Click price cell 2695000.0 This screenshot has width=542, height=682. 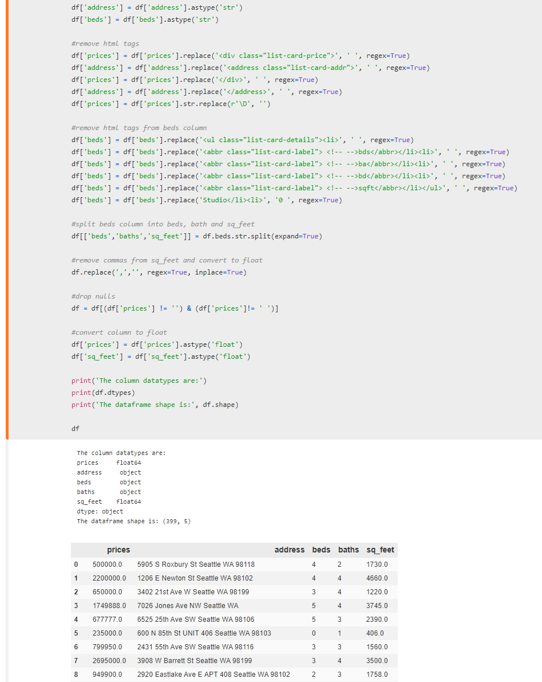(109, 661)
